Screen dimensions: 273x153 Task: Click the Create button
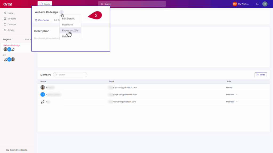pos(45,4)
